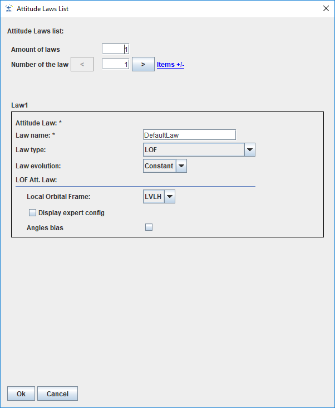Toggle the Angles bias checkbox
Screen dimensions: 335x408
pos(149,227)
